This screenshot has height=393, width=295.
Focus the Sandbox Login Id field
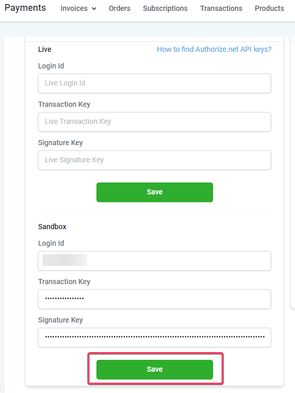154,261
